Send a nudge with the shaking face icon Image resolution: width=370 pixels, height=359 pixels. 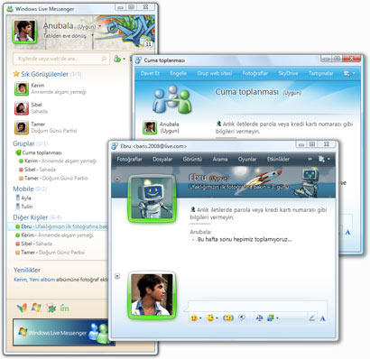(228, 318)
